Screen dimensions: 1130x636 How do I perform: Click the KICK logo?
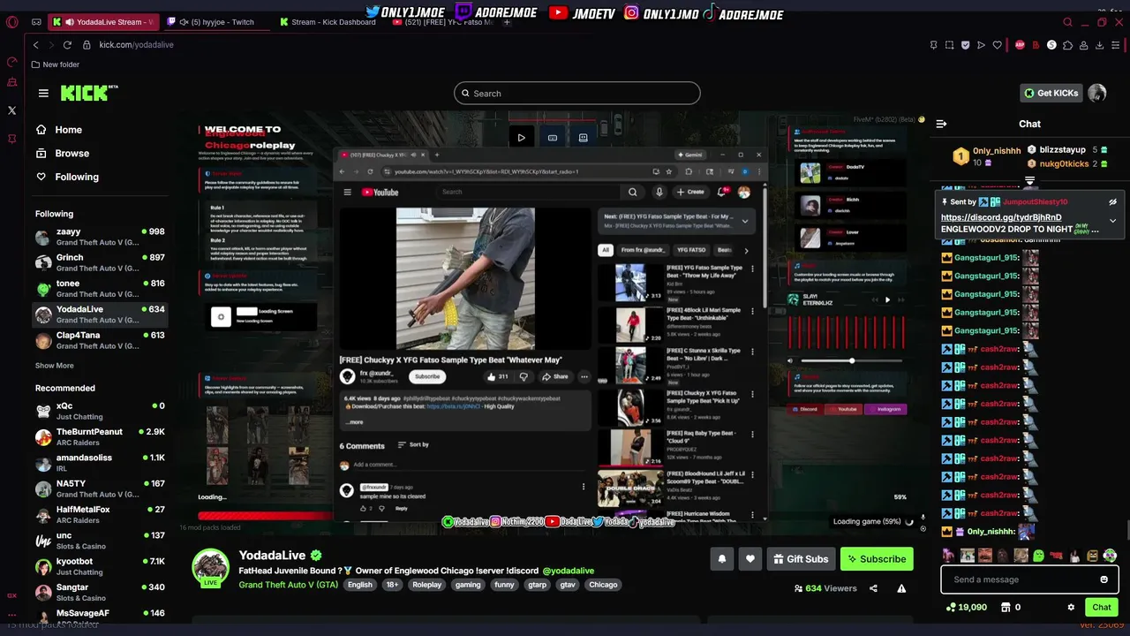click(x=88, y=93)
